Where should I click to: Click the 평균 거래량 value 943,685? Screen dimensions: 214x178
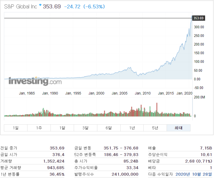pos(56,168)
